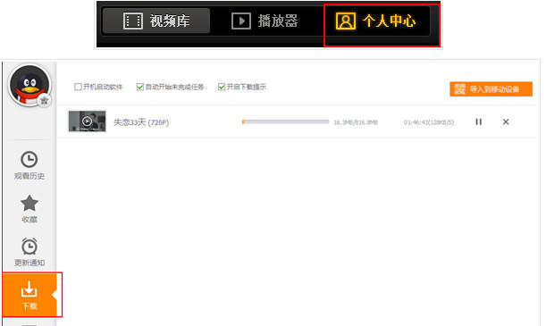Click the 导入到移动设备 orange button

(491, 89)
